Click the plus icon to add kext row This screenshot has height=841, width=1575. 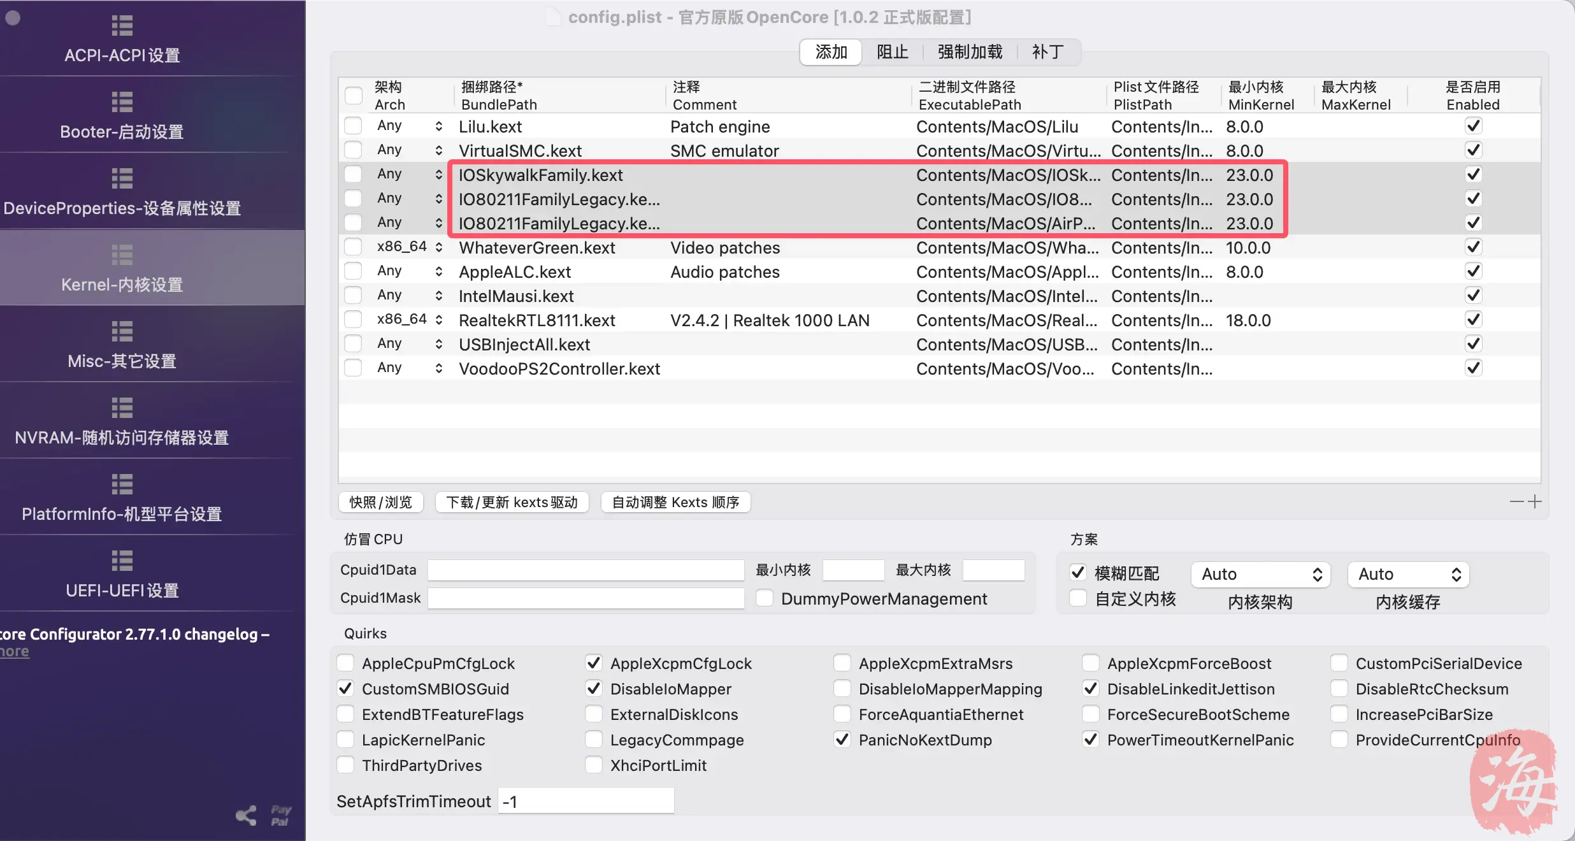pos(1535,502)
